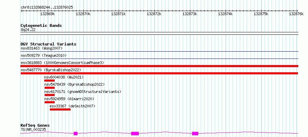Screen dimensions: 308x137
Task: Click the Cytogenetic Bands track title
Action: pos(41,25)
